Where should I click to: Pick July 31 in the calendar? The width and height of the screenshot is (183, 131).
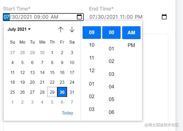(x=72, y=92)
